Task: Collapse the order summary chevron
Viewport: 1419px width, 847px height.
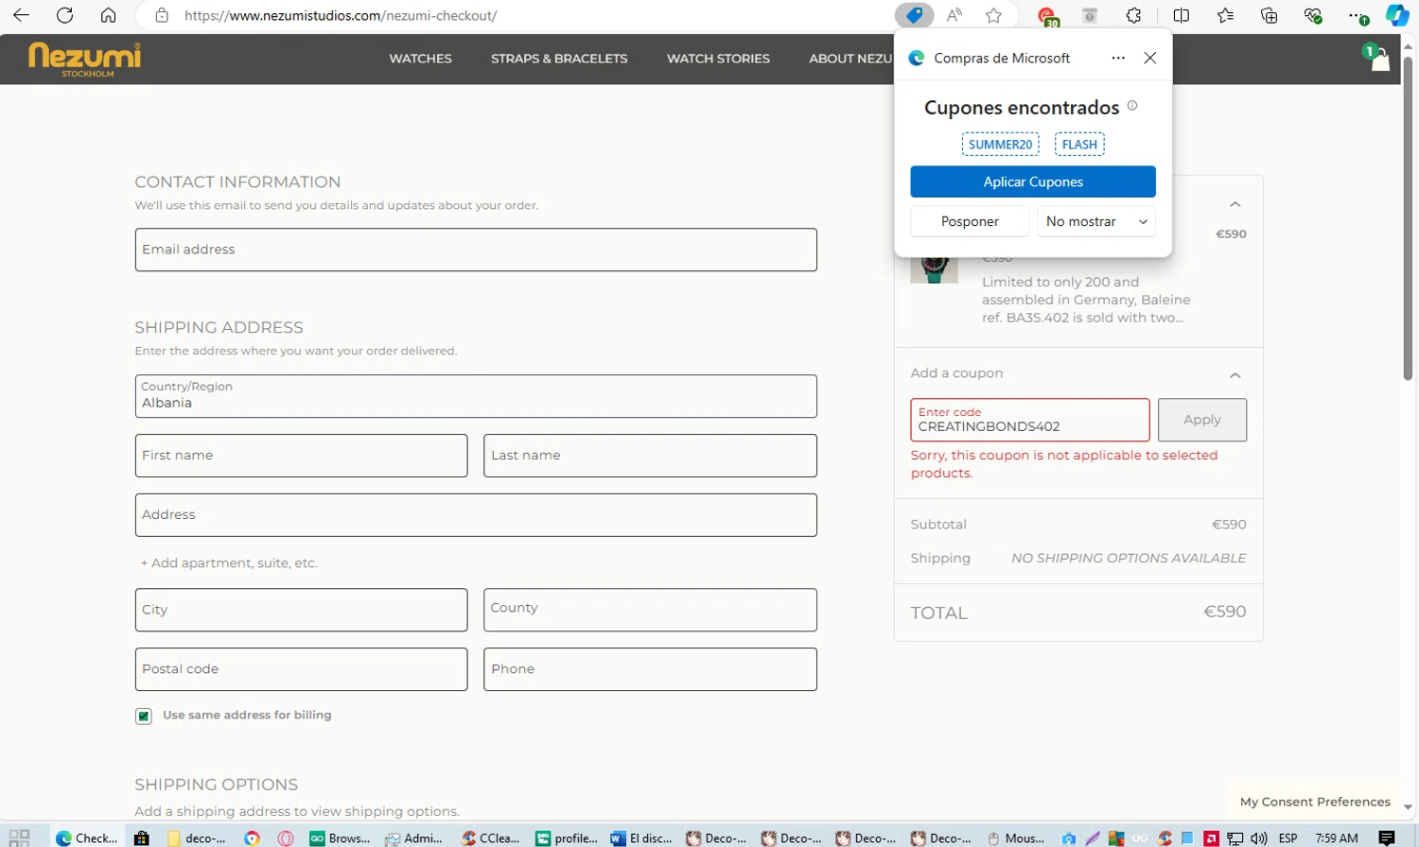Action: 1235,204
